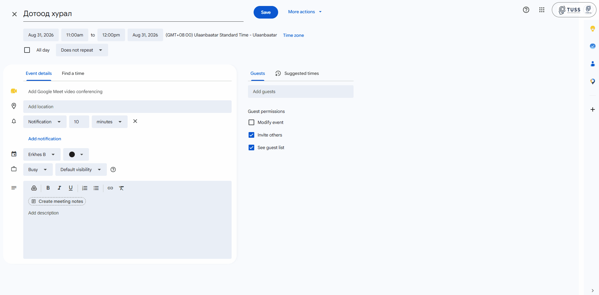Enable the All day checkbox
Viewport: 599px width, 295px height.
click(27, 50)
